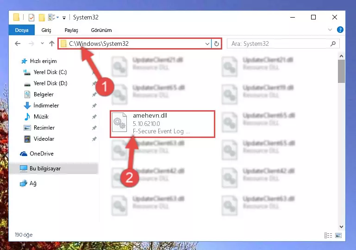Viewport: 356px width, 250px height.
Task: Click the Videolar film icon
Action: point(27,139)
